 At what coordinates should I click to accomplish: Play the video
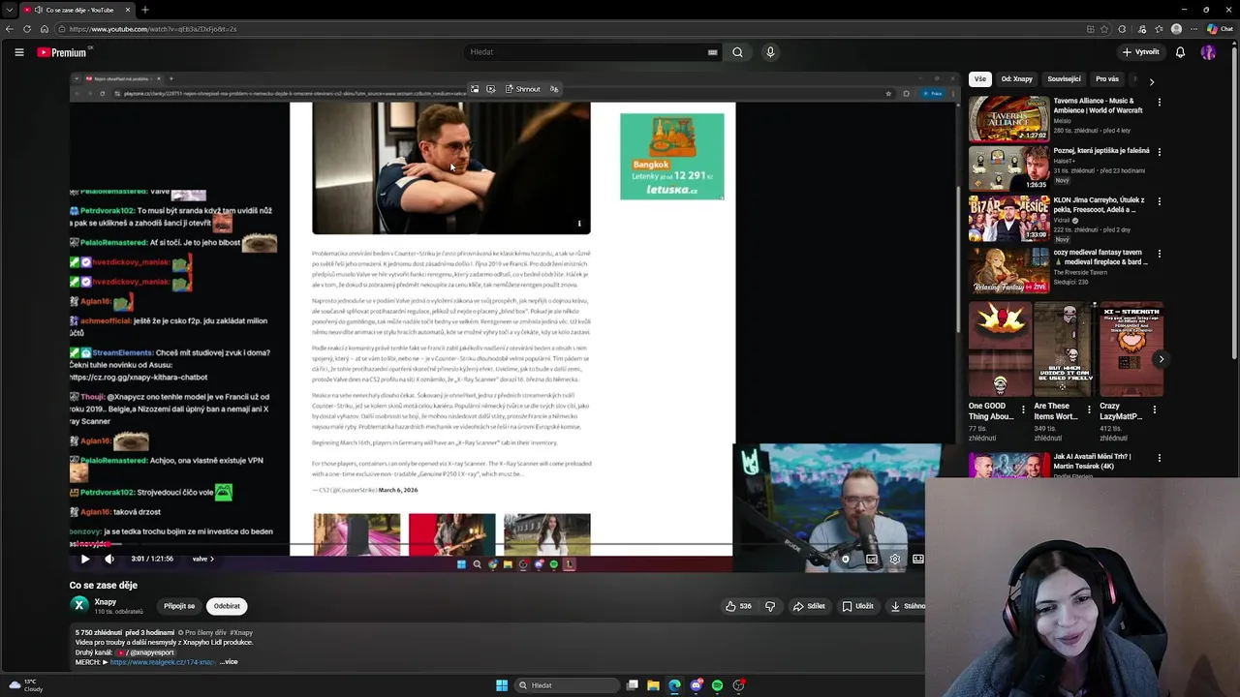(x=84, y=559)
